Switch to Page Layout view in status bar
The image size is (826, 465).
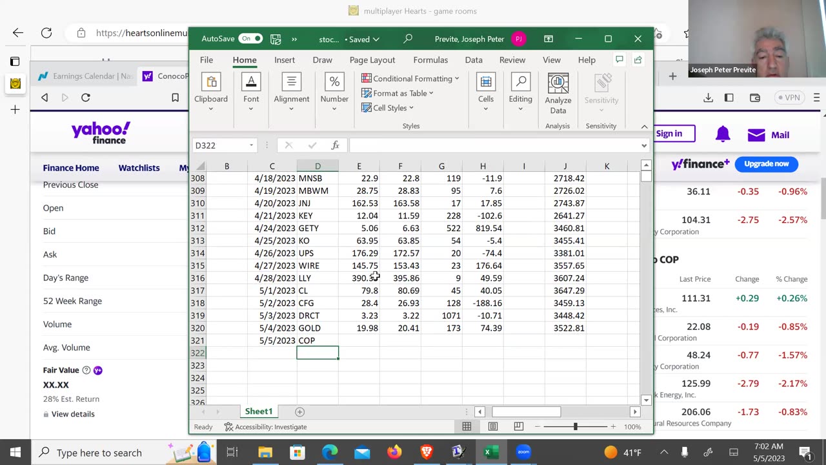(x=493, y=426)
